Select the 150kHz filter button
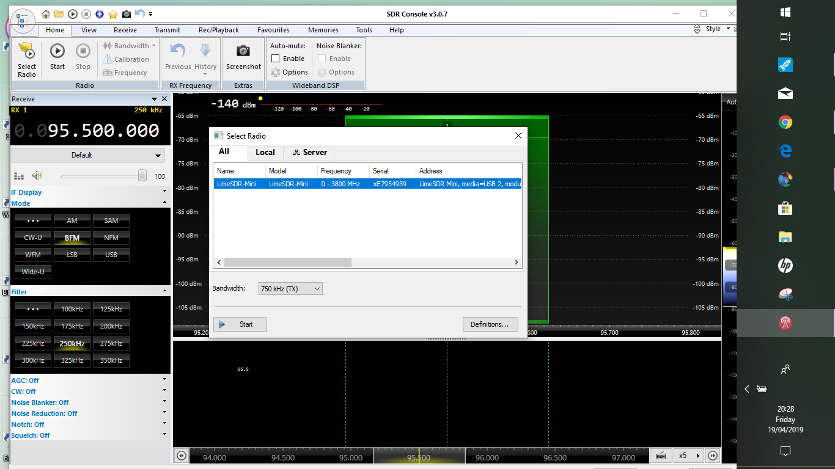 pos(33,326)
